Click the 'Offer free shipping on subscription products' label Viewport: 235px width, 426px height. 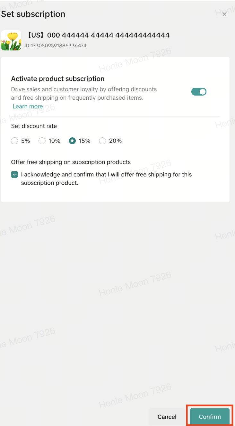(x=71, y=162)
